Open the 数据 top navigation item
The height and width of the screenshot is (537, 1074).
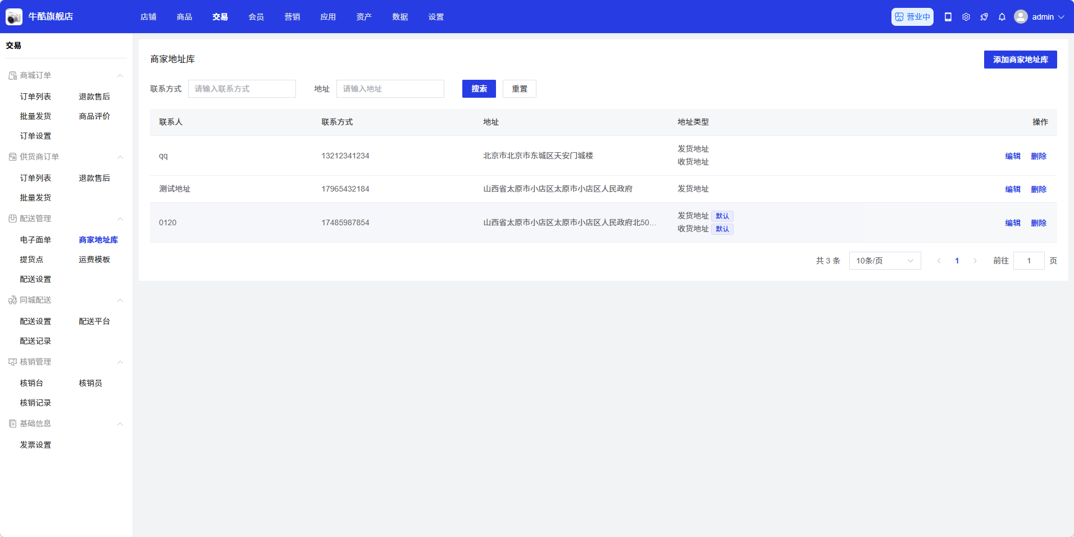tap(400, 17)
